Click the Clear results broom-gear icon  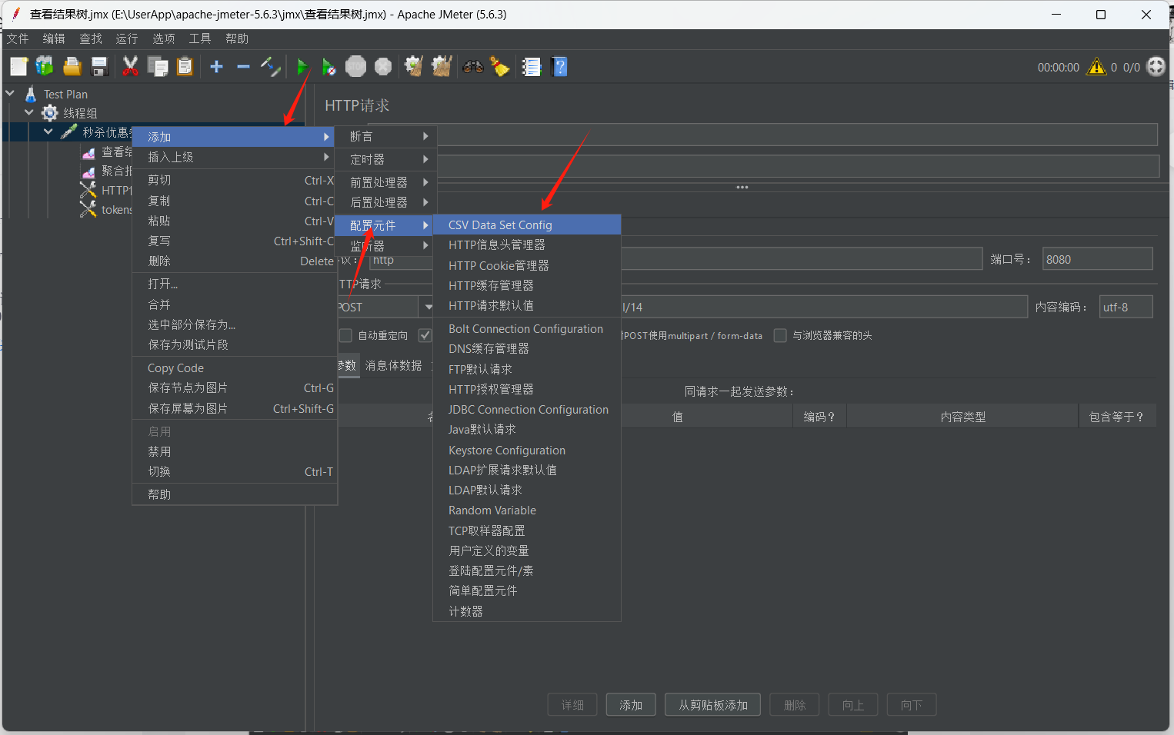[x=414, y=67]
